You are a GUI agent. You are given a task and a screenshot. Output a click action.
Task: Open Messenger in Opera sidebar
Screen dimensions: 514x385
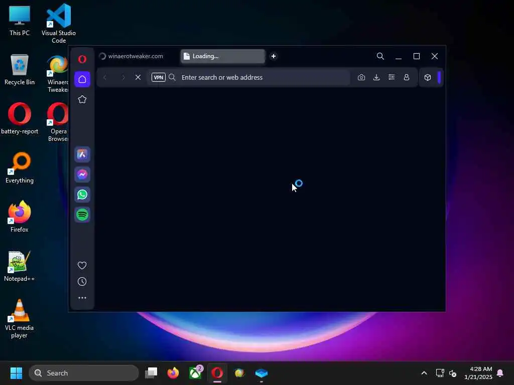click(82, 174)
